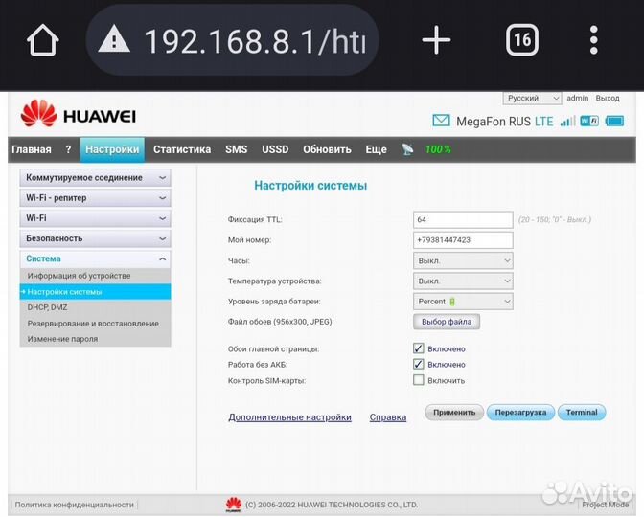Open Изменение пароля page

[x=62, y=339]
